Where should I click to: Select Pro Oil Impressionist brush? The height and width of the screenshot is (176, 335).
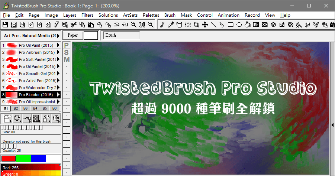pos(30,101)
